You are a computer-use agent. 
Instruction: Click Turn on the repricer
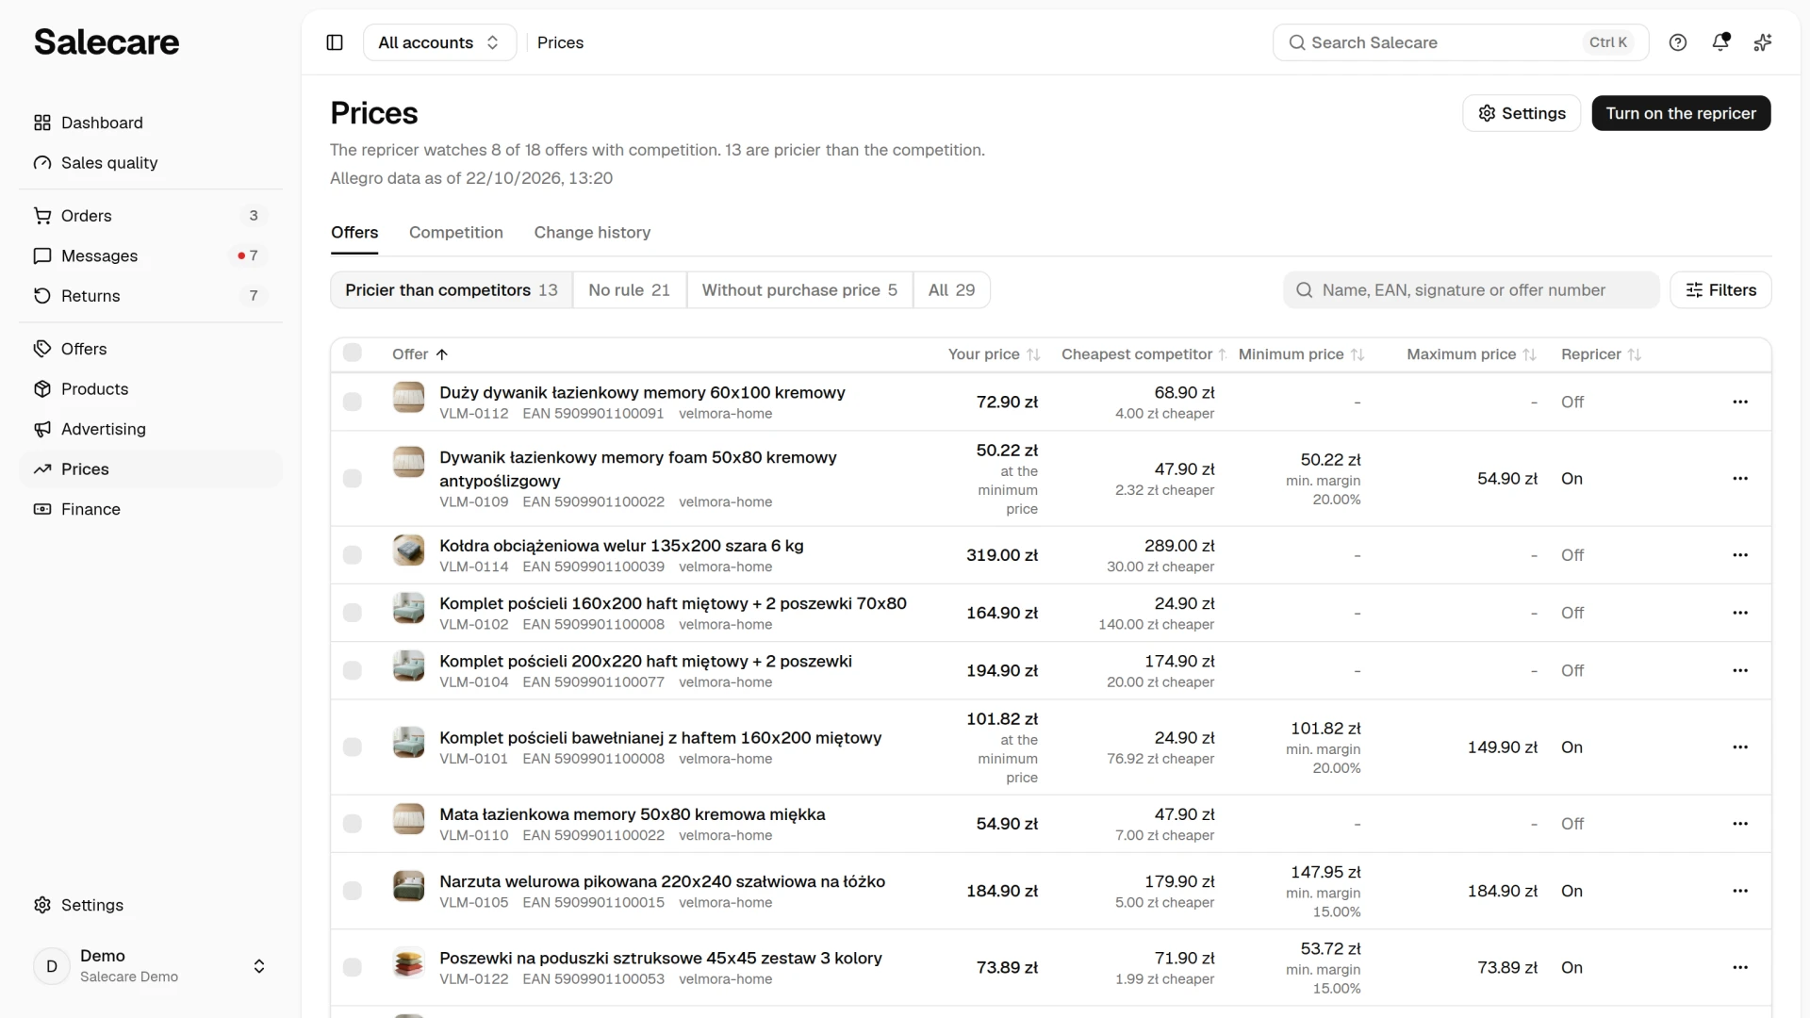[x=1681, y=113]
